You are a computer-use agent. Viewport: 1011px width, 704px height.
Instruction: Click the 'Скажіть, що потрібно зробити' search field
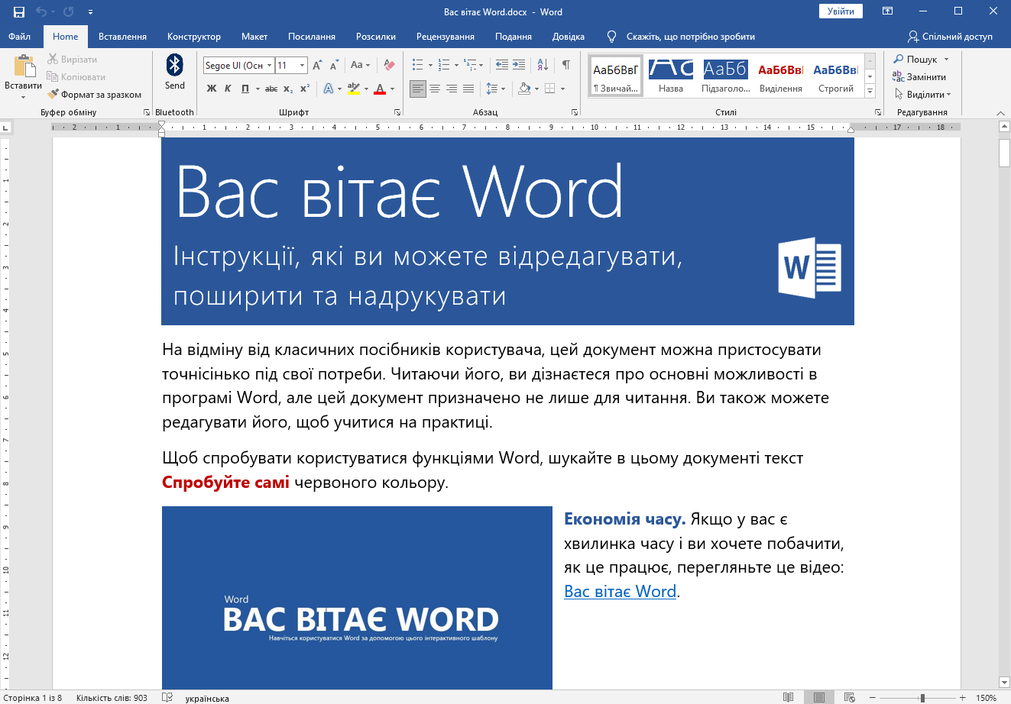[x=690, y=37]
